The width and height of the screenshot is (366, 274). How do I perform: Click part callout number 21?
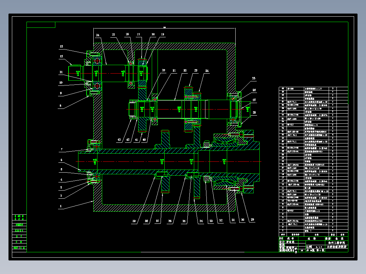click(174, 71)
